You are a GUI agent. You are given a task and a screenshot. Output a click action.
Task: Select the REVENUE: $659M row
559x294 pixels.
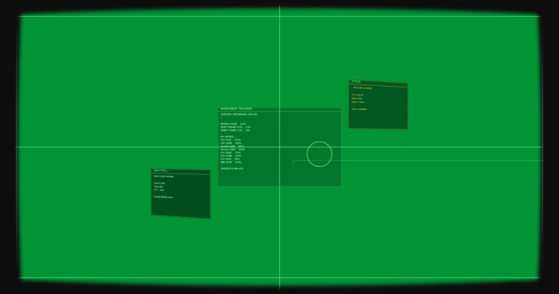(233, 124)
